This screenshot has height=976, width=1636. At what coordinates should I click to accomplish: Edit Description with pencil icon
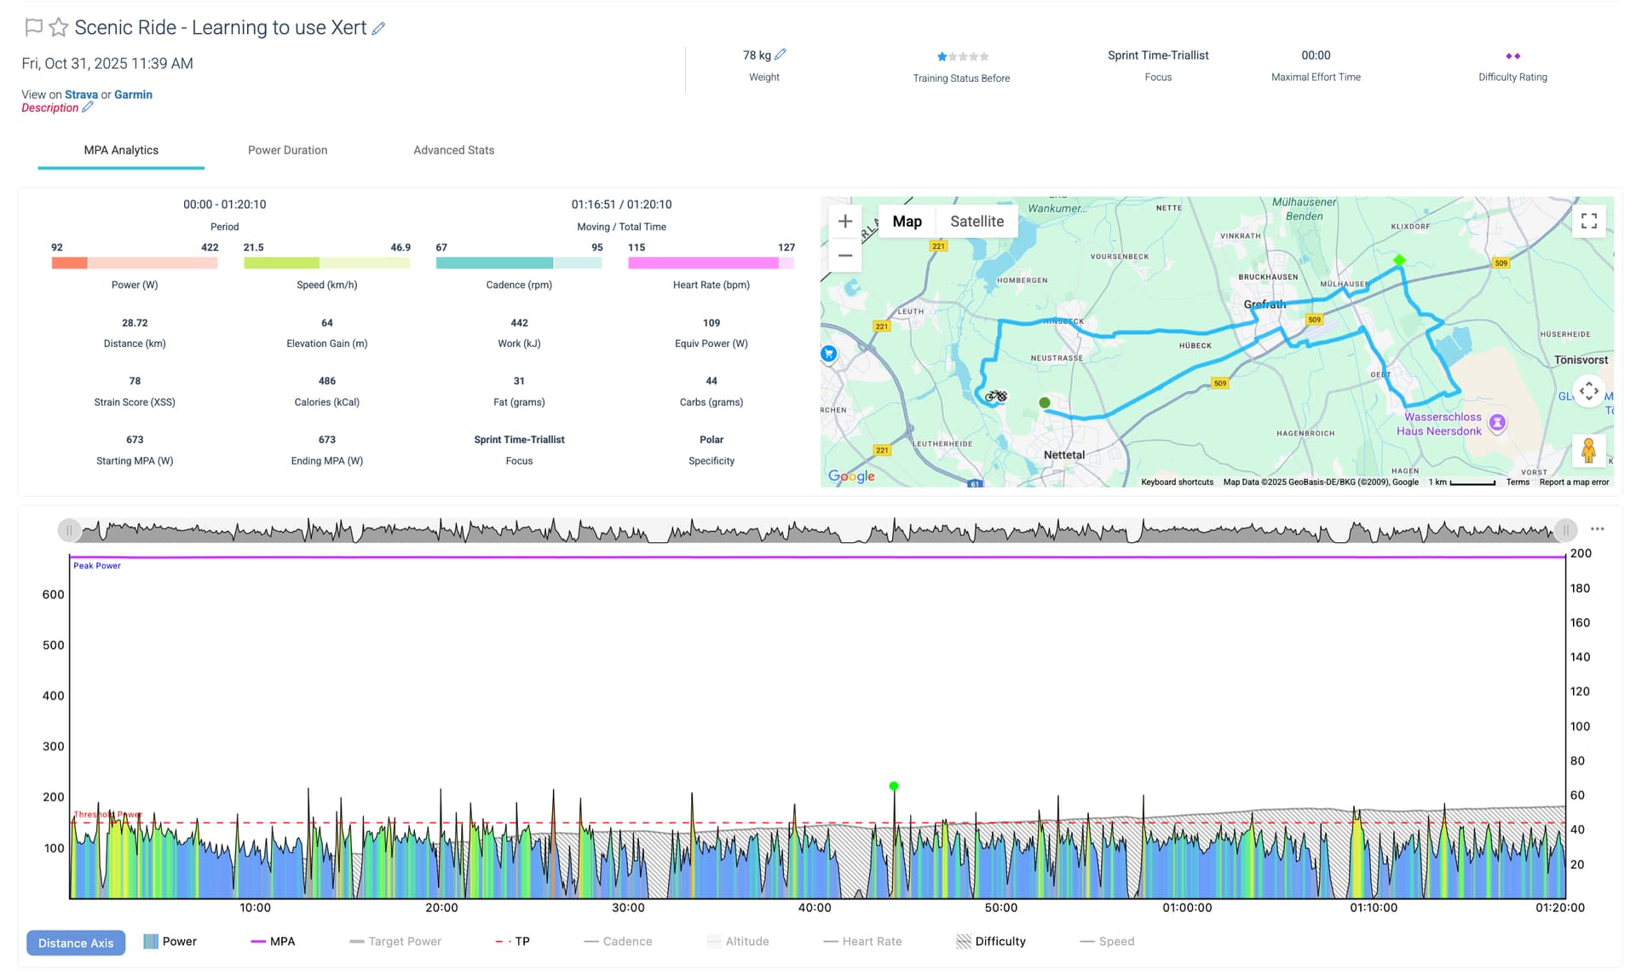87,107
